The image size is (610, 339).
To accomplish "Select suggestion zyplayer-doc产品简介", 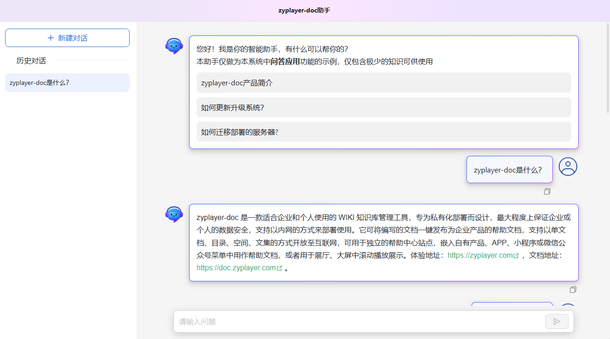I will (384, 83).
